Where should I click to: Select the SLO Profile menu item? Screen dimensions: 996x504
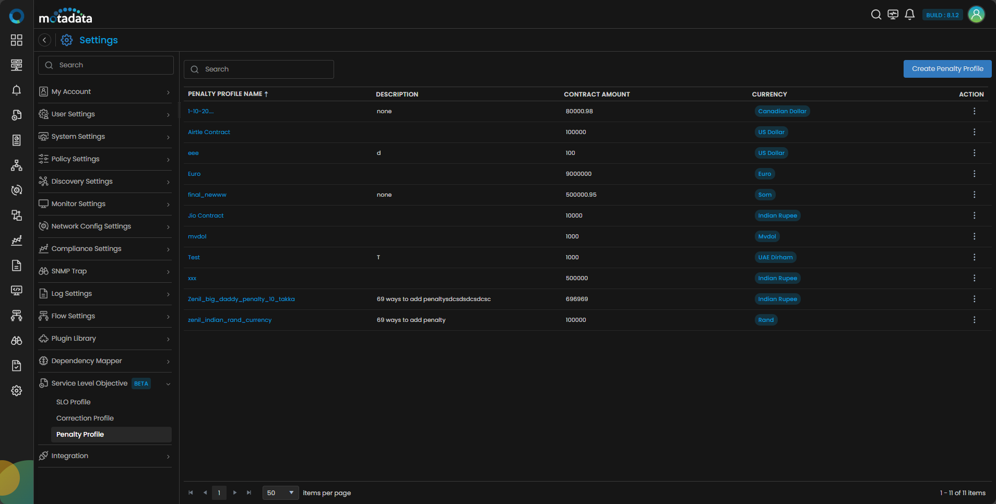[74, 402]
